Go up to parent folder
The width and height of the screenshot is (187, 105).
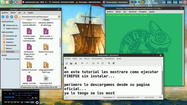point(12,17)
